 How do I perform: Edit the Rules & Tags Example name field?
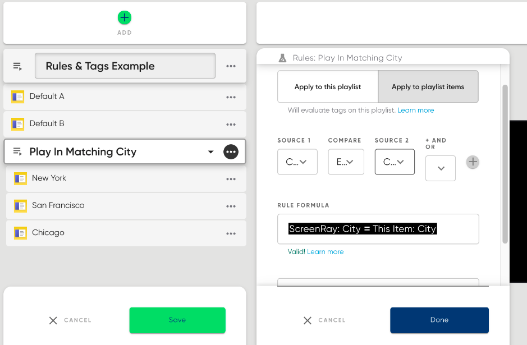pyautogui.click(x=125, y=66)
